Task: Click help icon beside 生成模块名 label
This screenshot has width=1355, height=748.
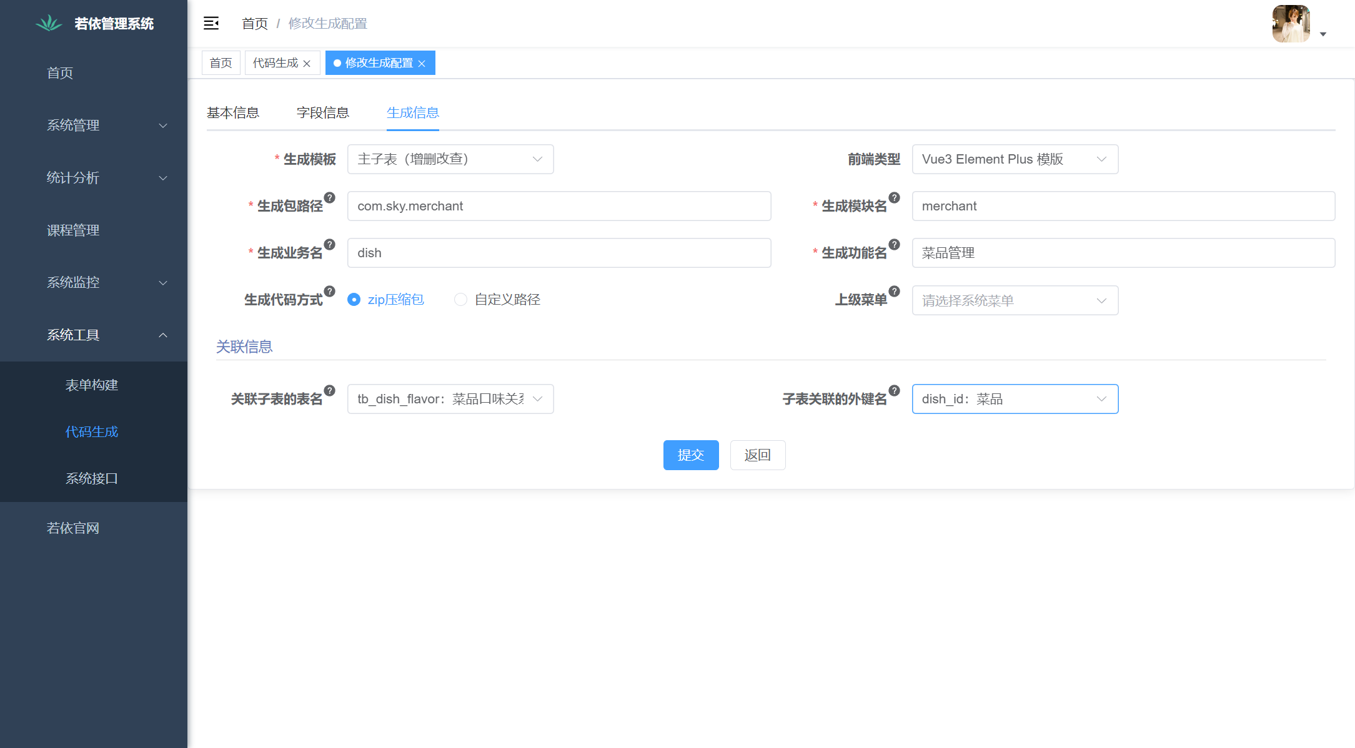Action: point(895,198)
